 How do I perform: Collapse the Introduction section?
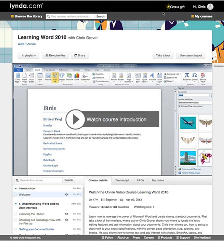[16, 188]
